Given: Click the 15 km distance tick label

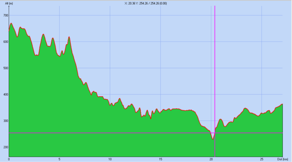Looking at the screenshot, I should pos(161,159).
